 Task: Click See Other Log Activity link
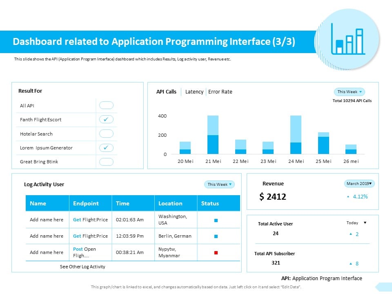coord(83,267)
